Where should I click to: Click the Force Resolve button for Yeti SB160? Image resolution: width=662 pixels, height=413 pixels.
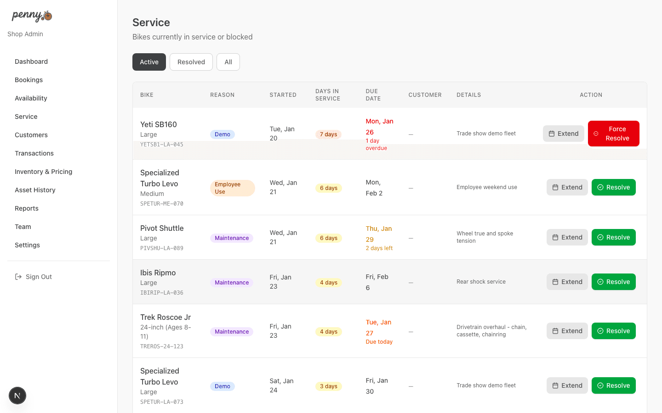(x=613, y=134)
